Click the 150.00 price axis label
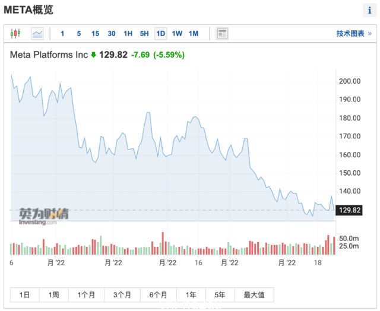Image resolution: width=380 pixels, height=311 pixels. click(x=350, y=173)
